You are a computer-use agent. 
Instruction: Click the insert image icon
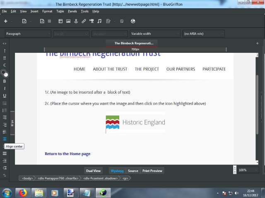pos(68,21)
